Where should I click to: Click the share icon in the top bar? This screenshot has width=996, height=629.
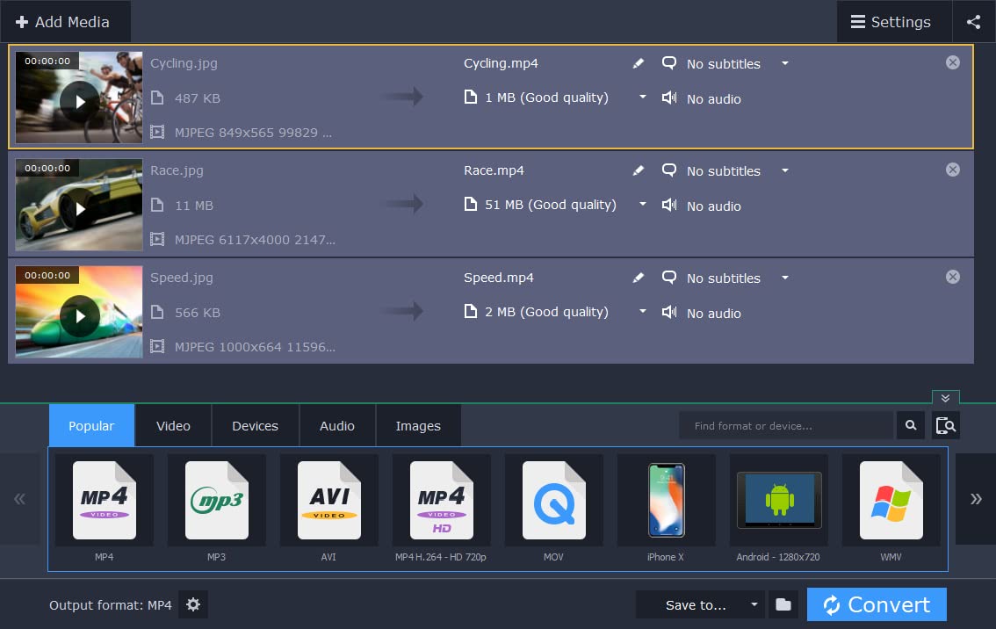pyautogui.click(x=973, y=21)
